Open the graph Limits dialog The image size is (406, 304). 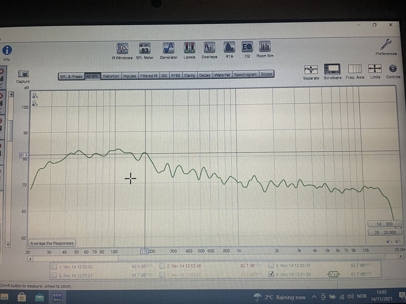pyautogui.click(x=375, y=71)
